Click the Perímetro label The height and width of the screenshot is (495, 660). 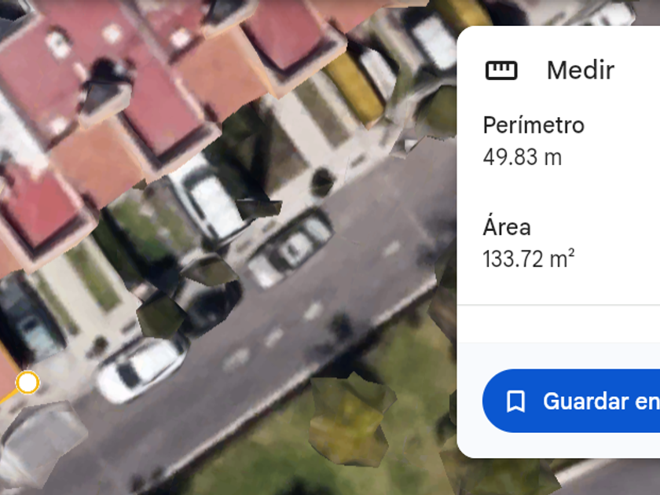point(533,125)
